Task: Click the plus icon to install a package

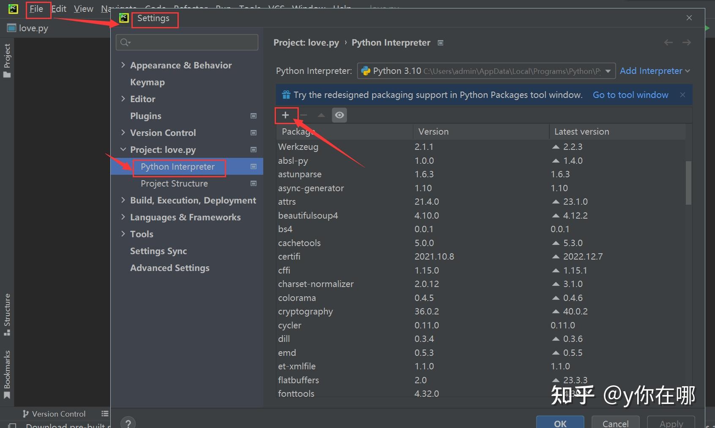Action: tap(285, 115)
